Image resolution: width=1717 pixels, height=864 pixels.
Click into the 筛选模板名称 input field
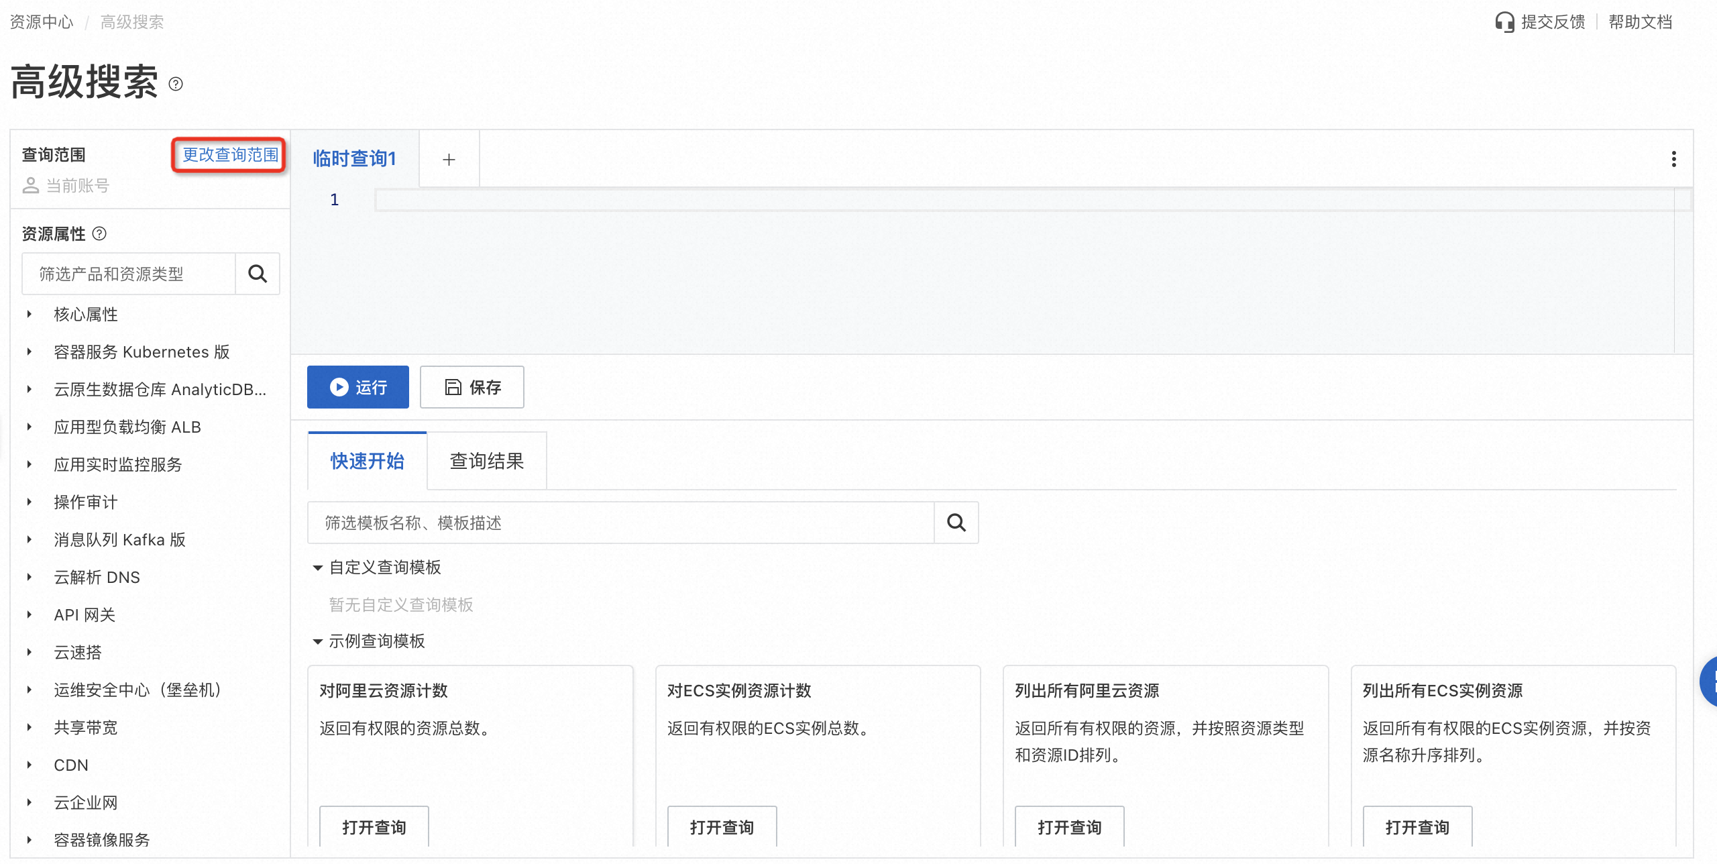tap(620, 523)
